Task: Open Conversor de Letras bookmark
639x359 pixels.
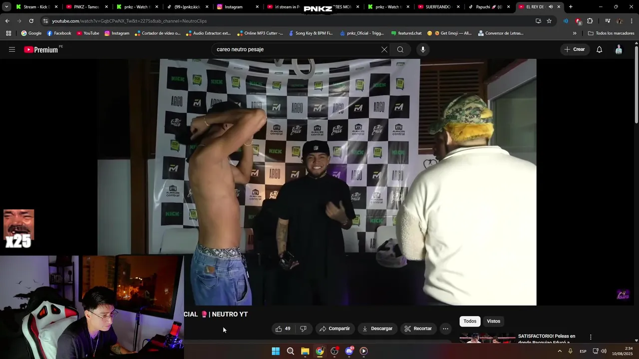Action: tap(501, 33)
